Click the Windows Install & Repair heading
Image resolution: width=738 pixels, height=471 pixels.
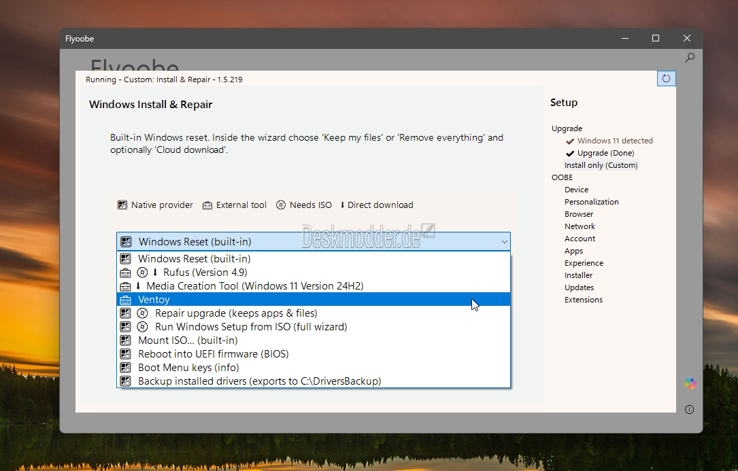(150, 105)
